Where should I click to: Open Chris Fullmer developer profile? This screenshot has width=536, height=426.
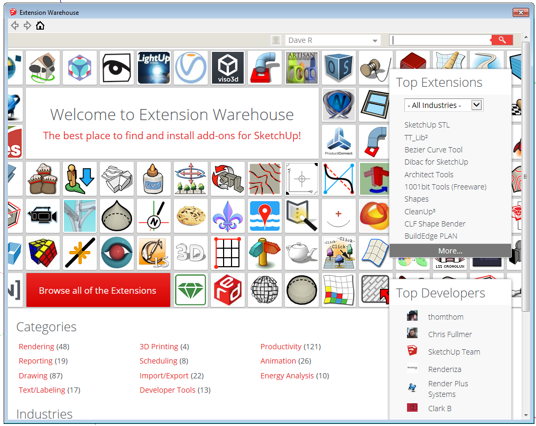(x=450, y=334)
